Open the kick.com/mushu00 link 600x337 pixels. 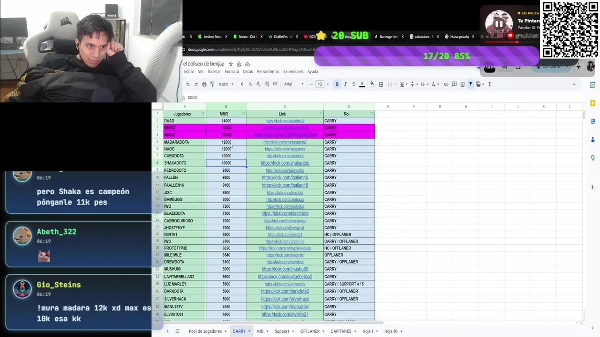tap(285, 269)
